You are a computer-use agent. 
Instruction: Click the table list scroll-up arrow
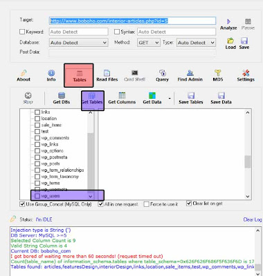pyautogui.click(x=91, y=112)
